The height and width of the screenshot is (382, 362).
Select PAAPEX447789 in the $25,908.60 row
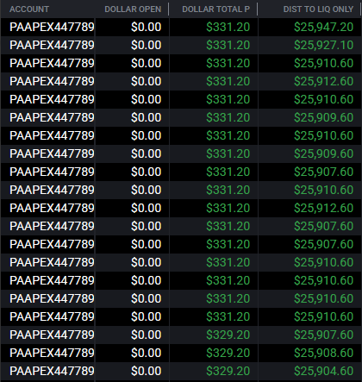52,353
